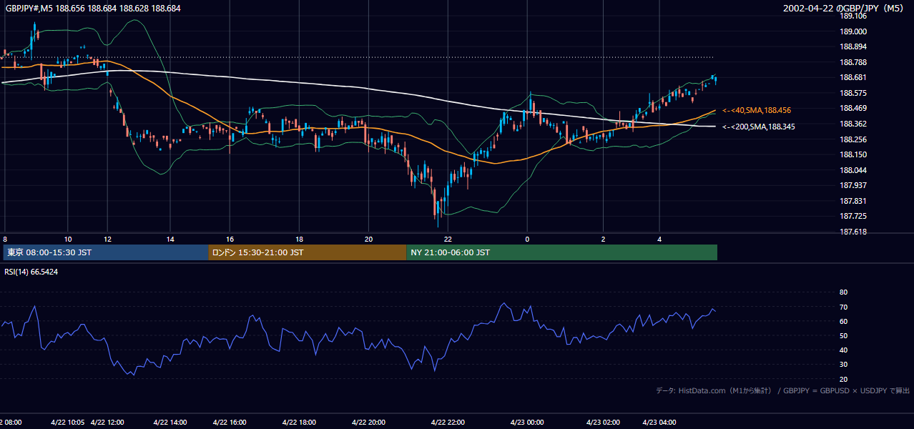Click the 4/23 04:00 time axis label
914x429 pixels.
660,423
